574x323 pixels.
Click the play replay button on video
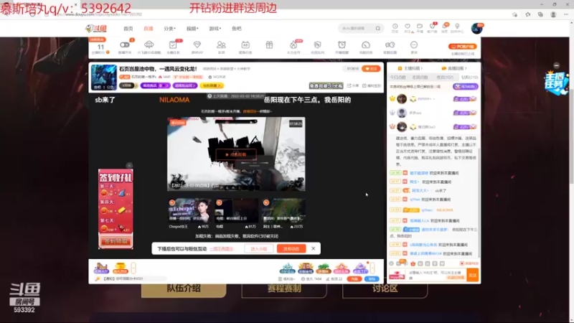236,154
